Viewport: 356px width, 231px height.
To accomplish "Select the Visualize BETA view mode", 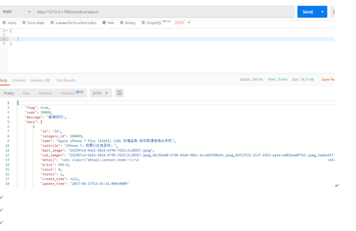I will click(72, 93).
